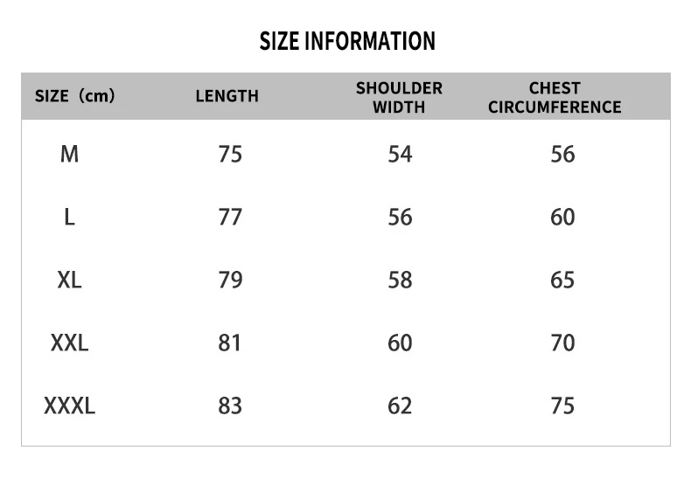Screen dimensions: 691x485
Task: Click shoulder width value 62 for XXXL
Action: 400,406
